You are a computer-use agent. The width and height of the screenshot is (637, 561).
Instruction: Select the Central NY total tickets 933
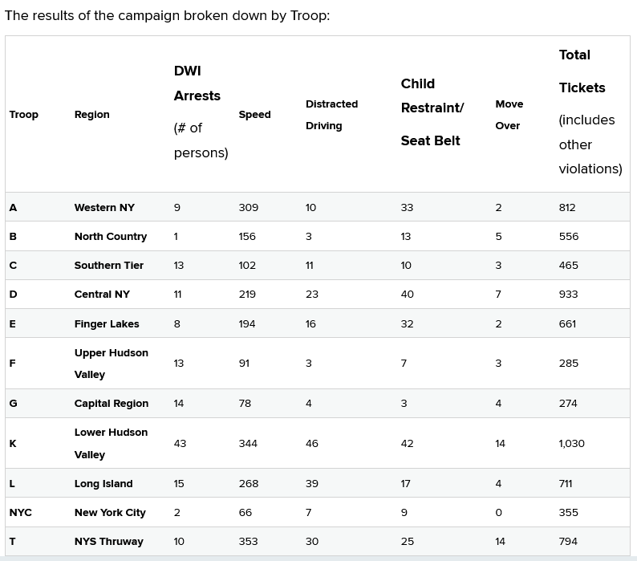point(568,295)
